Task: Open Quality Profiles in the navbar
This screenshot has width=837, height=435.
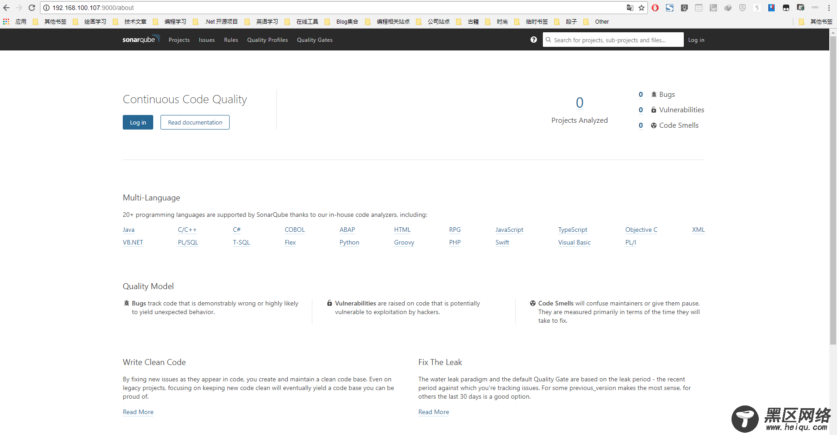Action: point(267,40)
